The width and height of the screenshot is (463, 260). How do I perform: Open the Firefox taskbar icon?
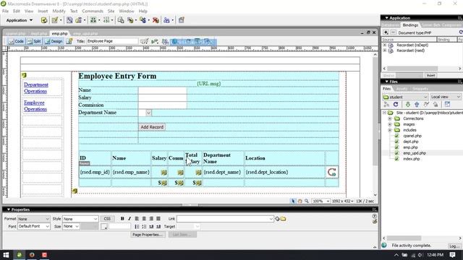[x=32, y=255]
